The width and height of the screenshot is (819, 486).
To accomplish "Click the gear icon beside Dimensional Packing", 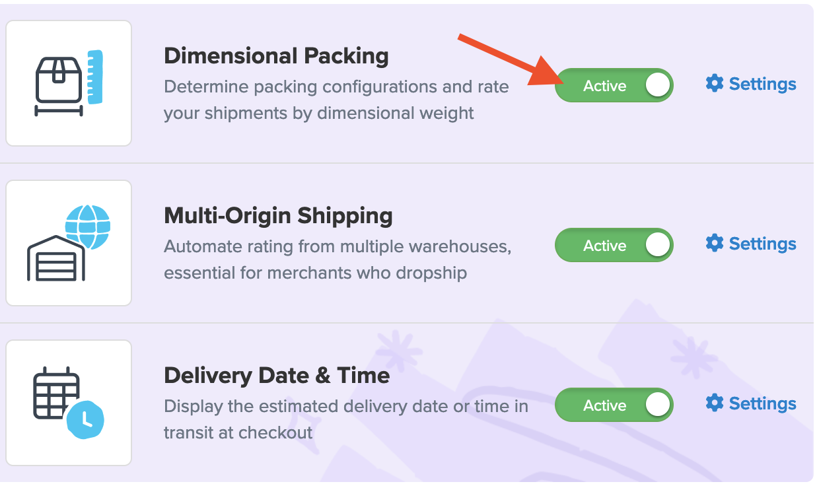I will [x=715, y=83].
